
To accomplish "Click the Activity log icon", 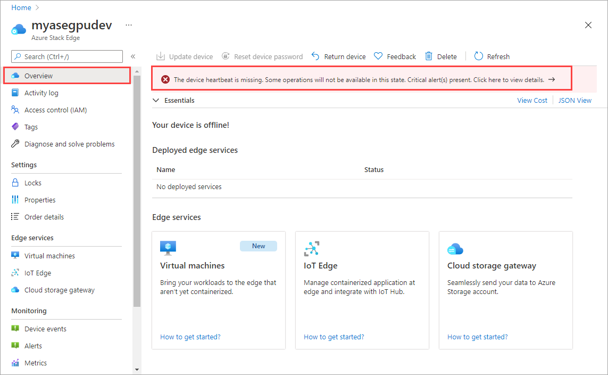I will click(x=15, y=92).
